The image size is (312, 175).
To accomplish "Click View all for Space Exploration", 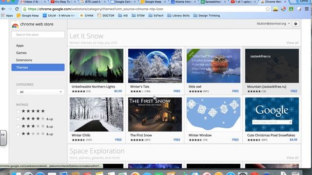I will pyautogui.click(x=292, y=157).
